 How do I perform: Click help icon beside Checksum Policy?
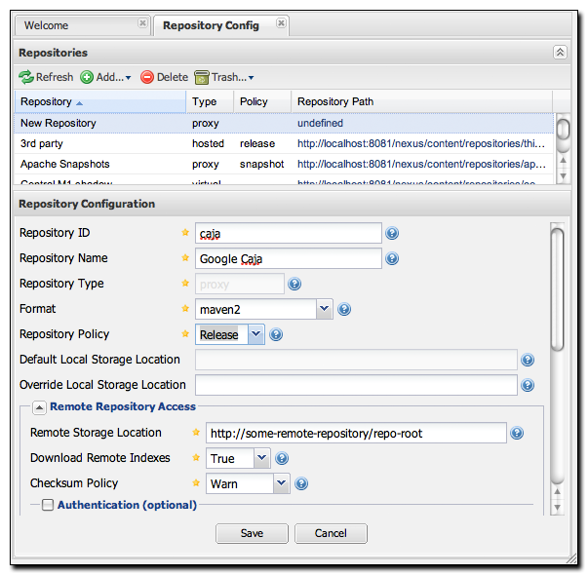(x=301, y=483)
